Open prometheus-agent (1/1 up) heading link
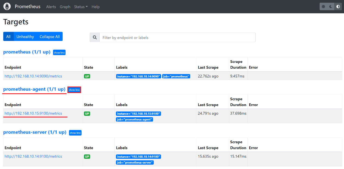Screen dimensions: 344x169 coord(34,89)
